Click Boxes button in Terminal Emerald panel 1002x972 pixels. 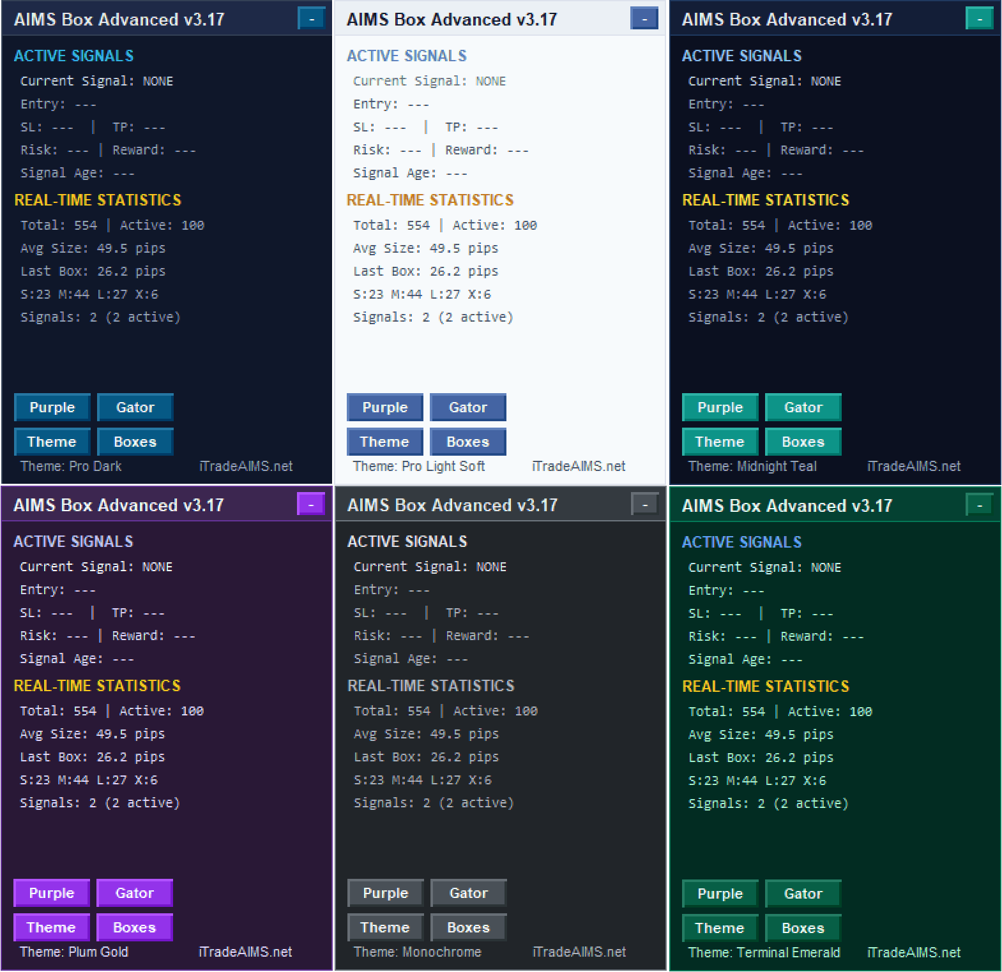(803, 928)
